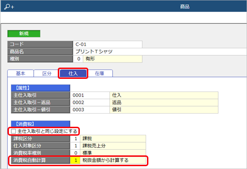Viewport: 247px width, 169px height.
Task: Click the magnifier plus search icon
Action: pos(9,7)
